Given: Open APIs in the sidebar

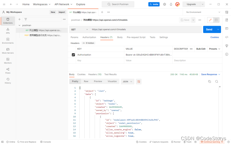Looking at the screenshot, I should [8, 31].
